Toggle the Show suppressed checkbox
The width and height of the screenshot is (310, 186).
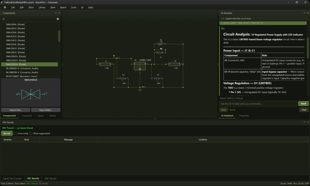click(31, 133)
